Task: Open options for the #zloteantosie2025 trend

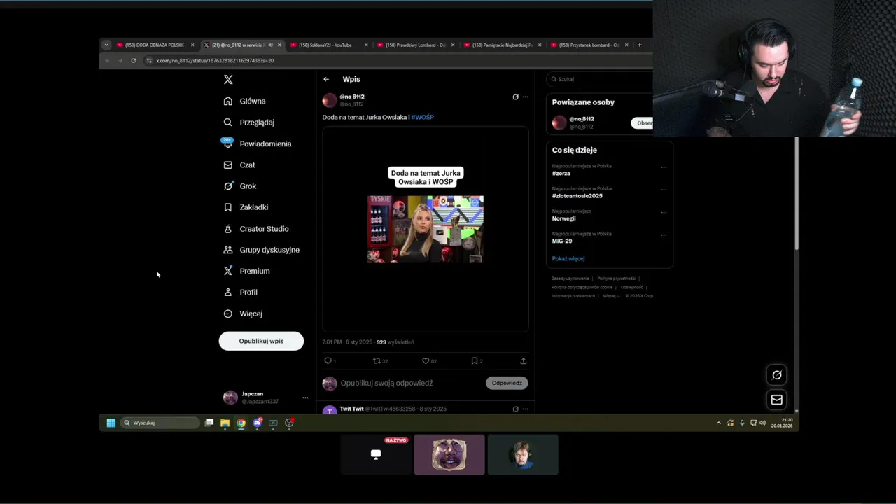Action: pos(664,190)
